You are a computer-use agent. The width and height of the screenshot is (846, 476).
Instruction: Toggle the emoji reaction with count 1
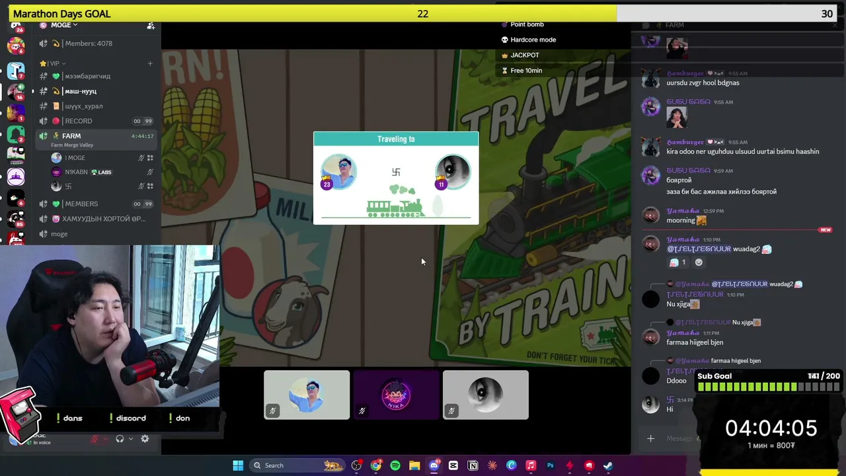[x=678, y=262]
